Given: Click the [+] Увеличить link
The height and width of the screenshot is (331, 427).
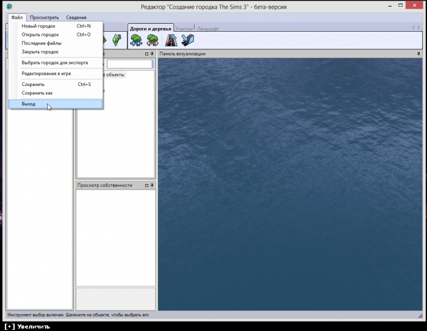Looking at the screenshot, I should click(27, 326).
